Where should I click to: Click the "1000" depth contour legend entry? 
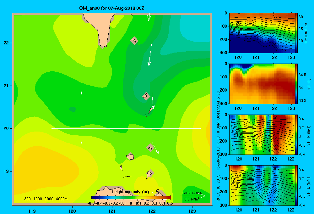pos(38,199)
